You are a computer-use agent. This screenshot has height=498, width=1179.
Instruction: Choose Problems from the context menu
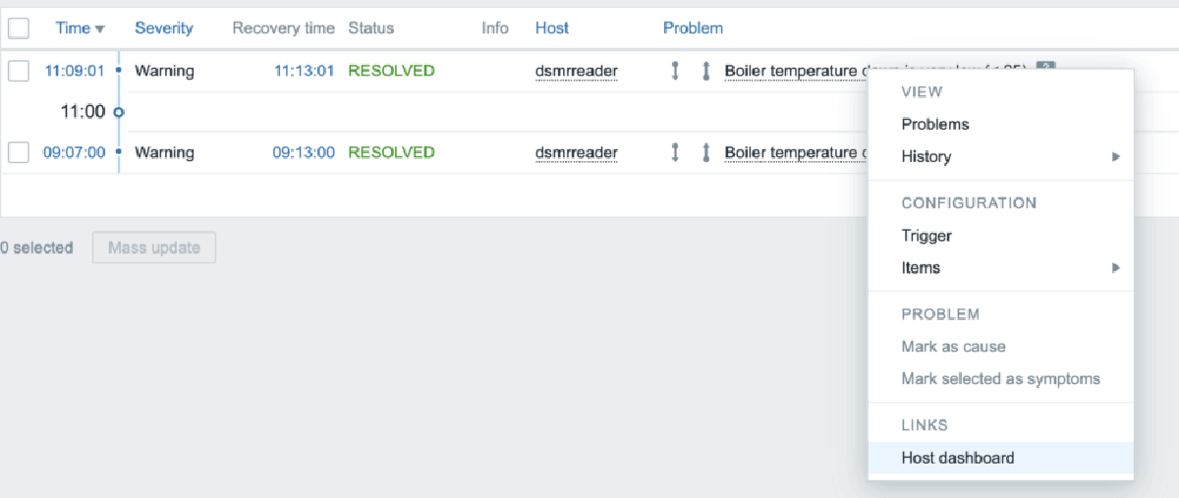point(935,124)
